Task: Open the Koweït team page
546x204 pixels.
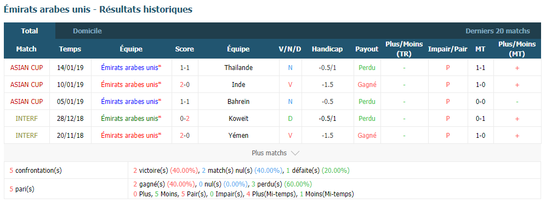Action: [238, 119]
